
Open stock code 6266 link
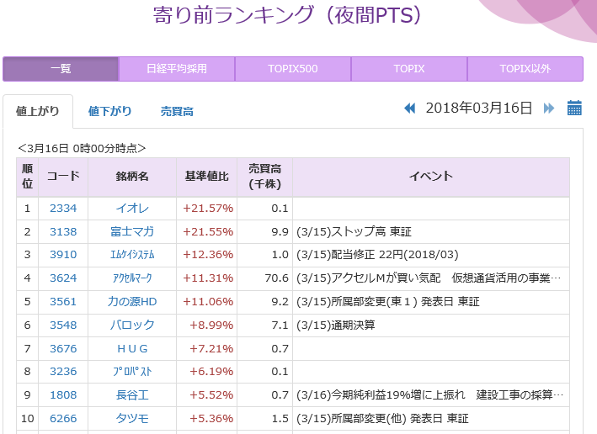tap(63, 418)
